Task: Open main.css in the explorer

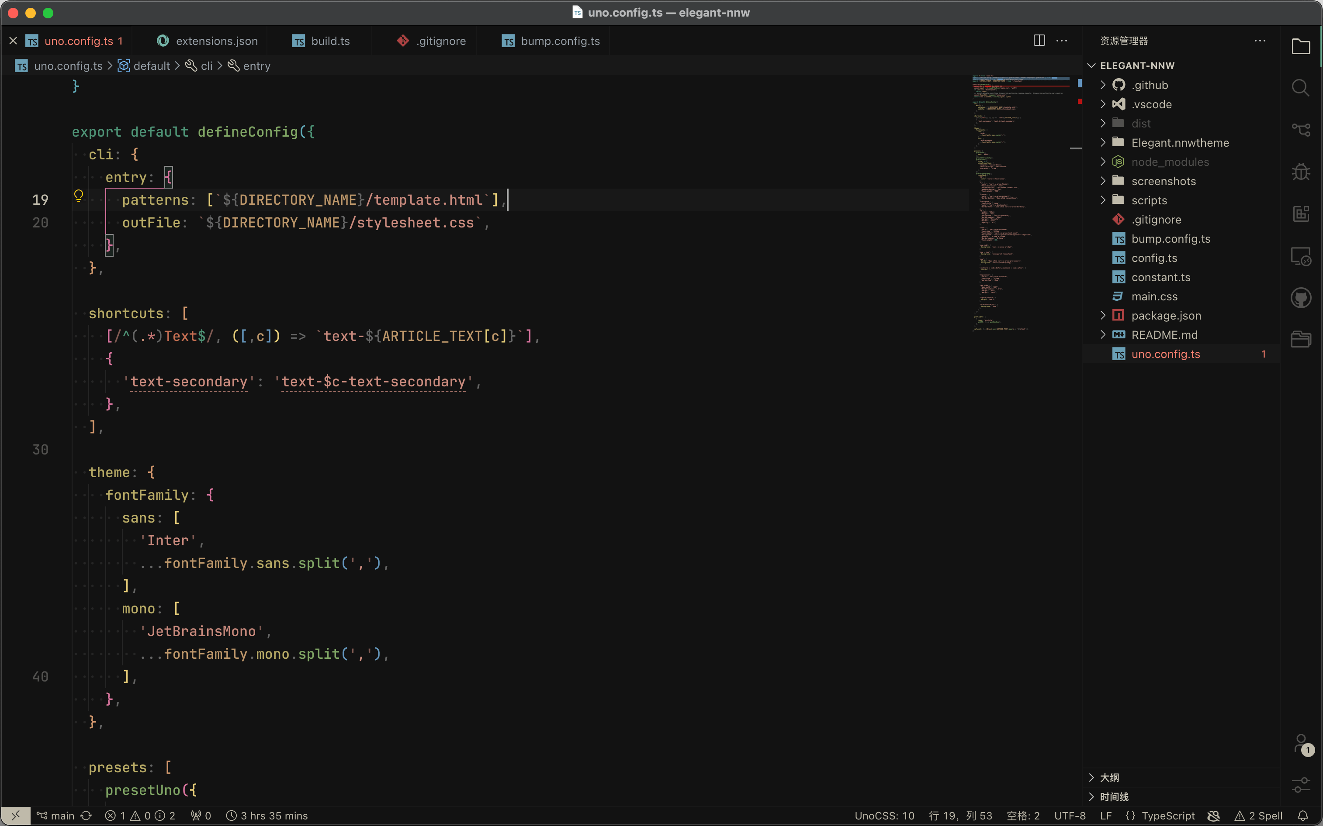Action: [1181, 296]
